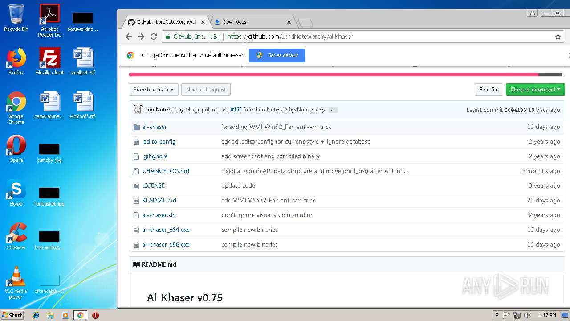Bookmark page with star icon

tap(558, 37)
